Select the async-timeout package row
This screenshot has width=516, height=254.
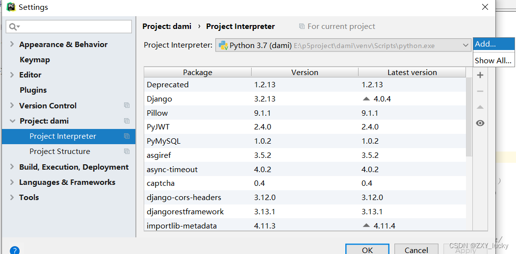[305, 170]
